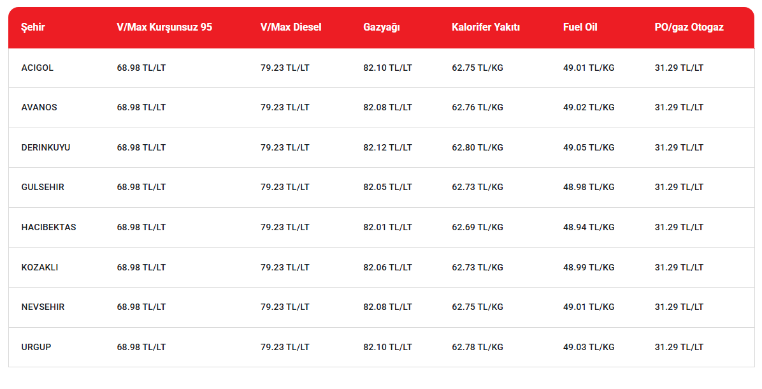Click AVANOS Kalorifer Yakıtı 62.76 TL/KG
Viewport: 762px width, 389px height.
point(477,107)
